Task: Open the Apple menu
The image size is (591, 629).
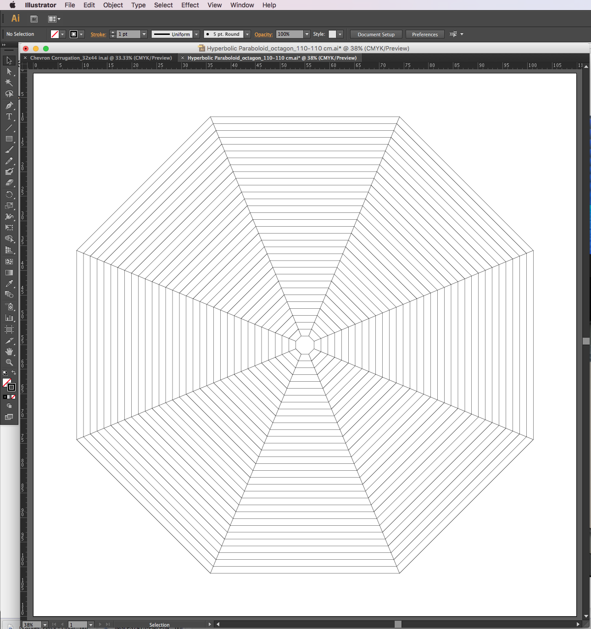Action: [x=12, y=5]
